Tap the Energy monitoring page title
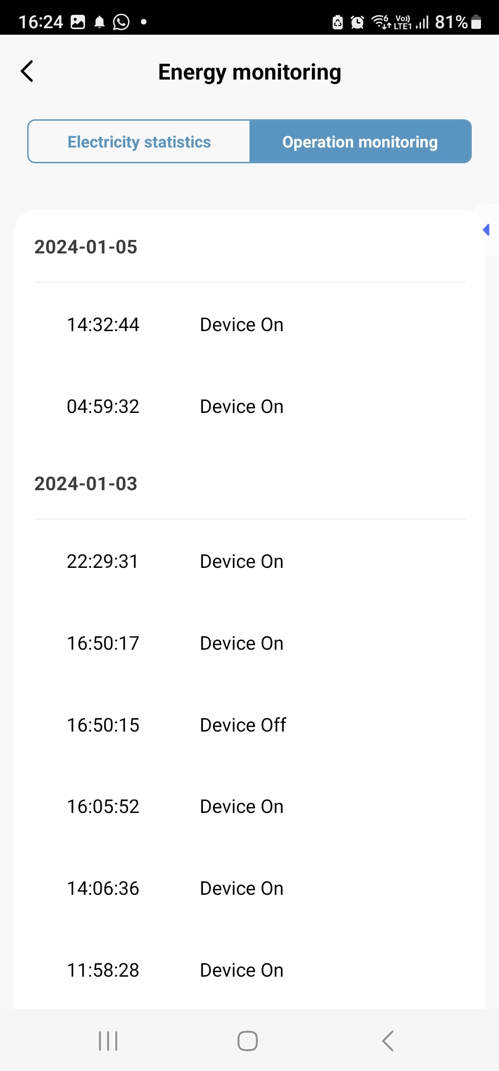This screenshot has height=1071, width=499. [249, 72]
